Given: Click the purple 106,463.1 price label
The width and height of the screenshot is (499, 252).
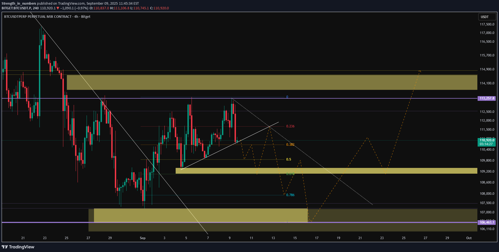Looking at the screenshot, I should click(487, 222).
